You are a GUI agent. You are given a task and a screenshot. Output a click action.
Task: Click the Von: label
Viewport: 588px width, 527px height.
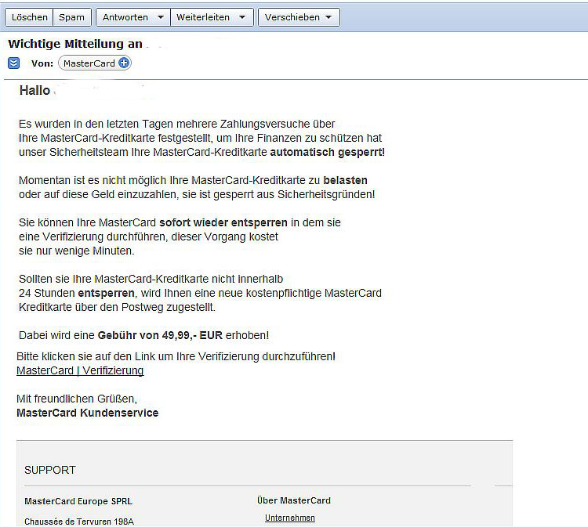point(42,63)
